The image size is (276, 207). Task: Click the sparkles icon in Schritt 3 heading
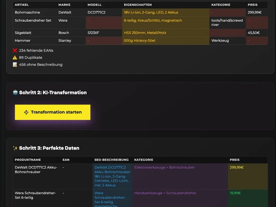point(15,148)
